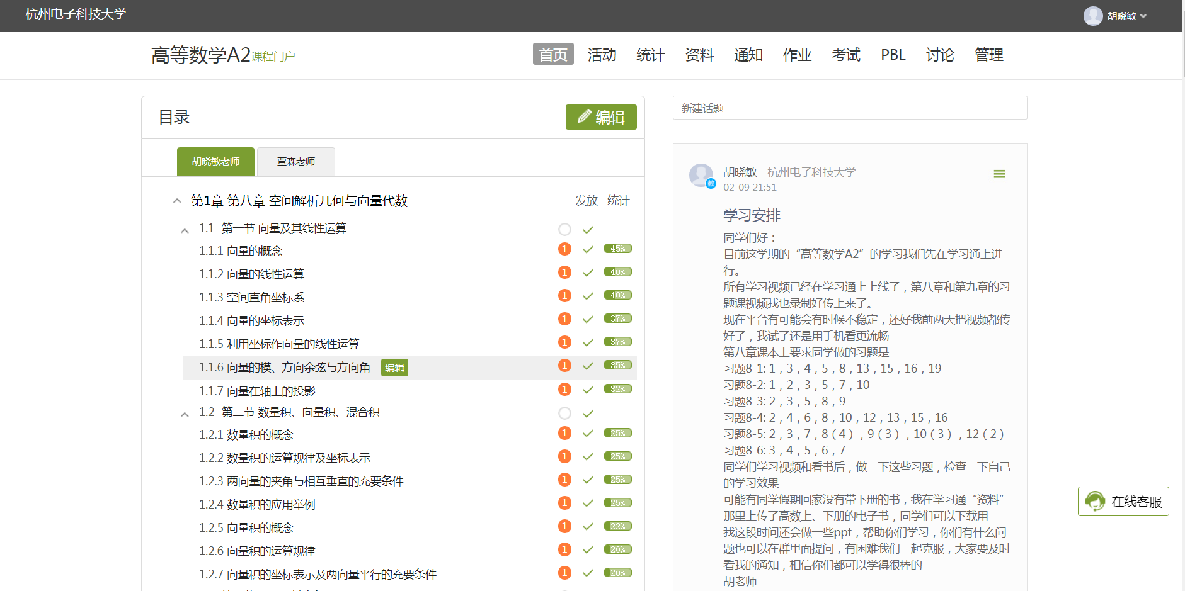Open 统计 in the top navigation

tap(651, 55)
